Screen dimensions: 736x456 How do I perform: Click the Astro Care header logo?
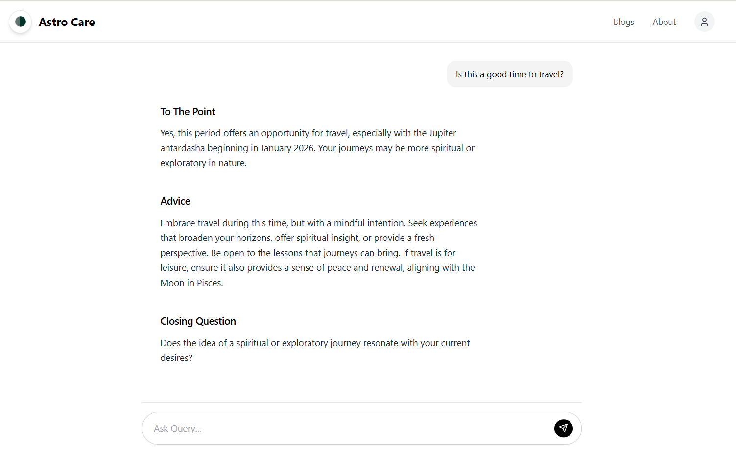coord(51,22)
